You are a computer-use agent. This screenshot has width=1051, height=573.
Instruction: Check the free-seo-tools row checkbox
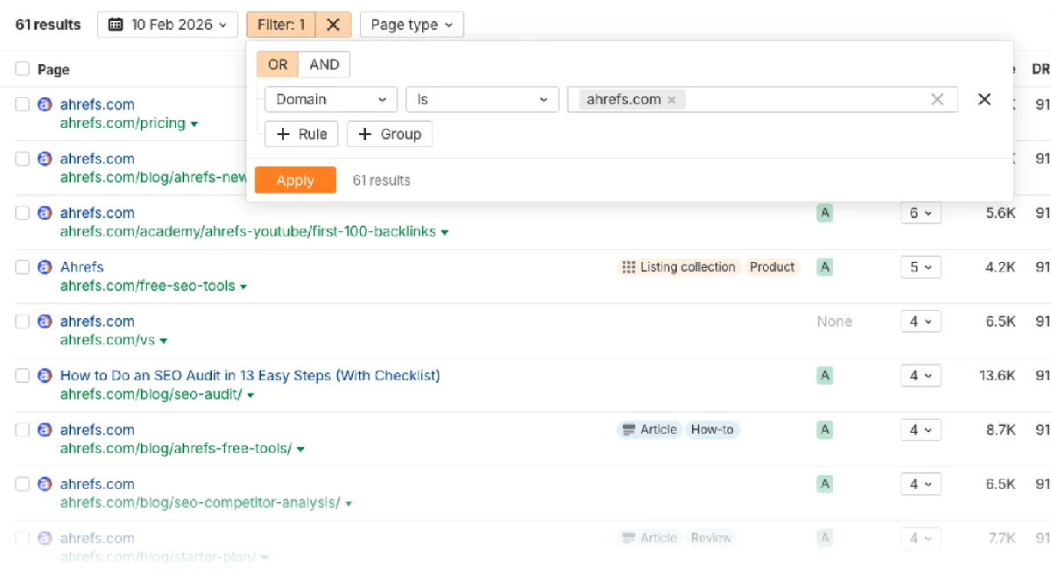click(x=22, y=267)
